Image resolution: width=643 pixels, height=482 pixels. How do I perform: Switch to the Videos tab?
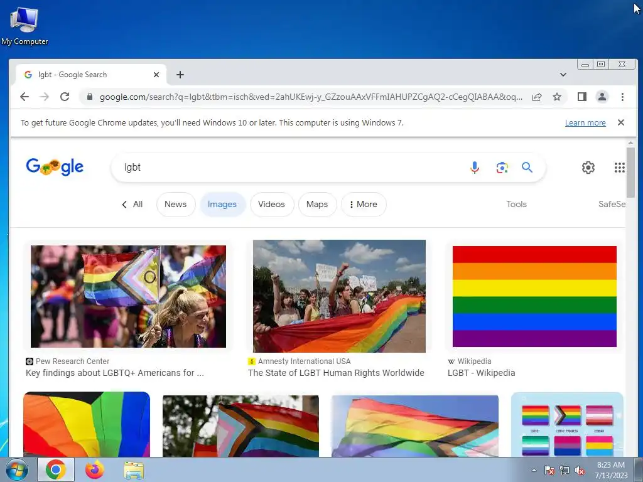(271, 204)
